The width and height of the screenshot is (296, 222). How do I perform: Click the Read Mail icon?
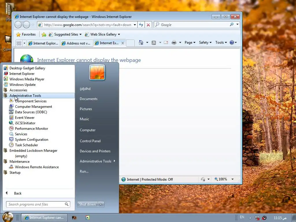click(166, 43)
